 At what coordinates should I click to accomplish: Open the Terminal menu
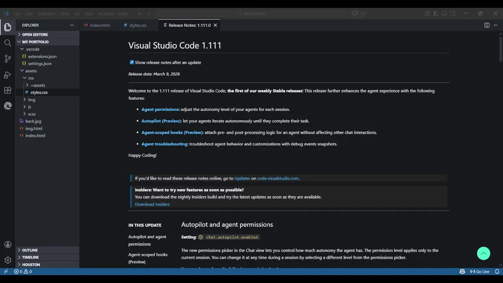105,14
